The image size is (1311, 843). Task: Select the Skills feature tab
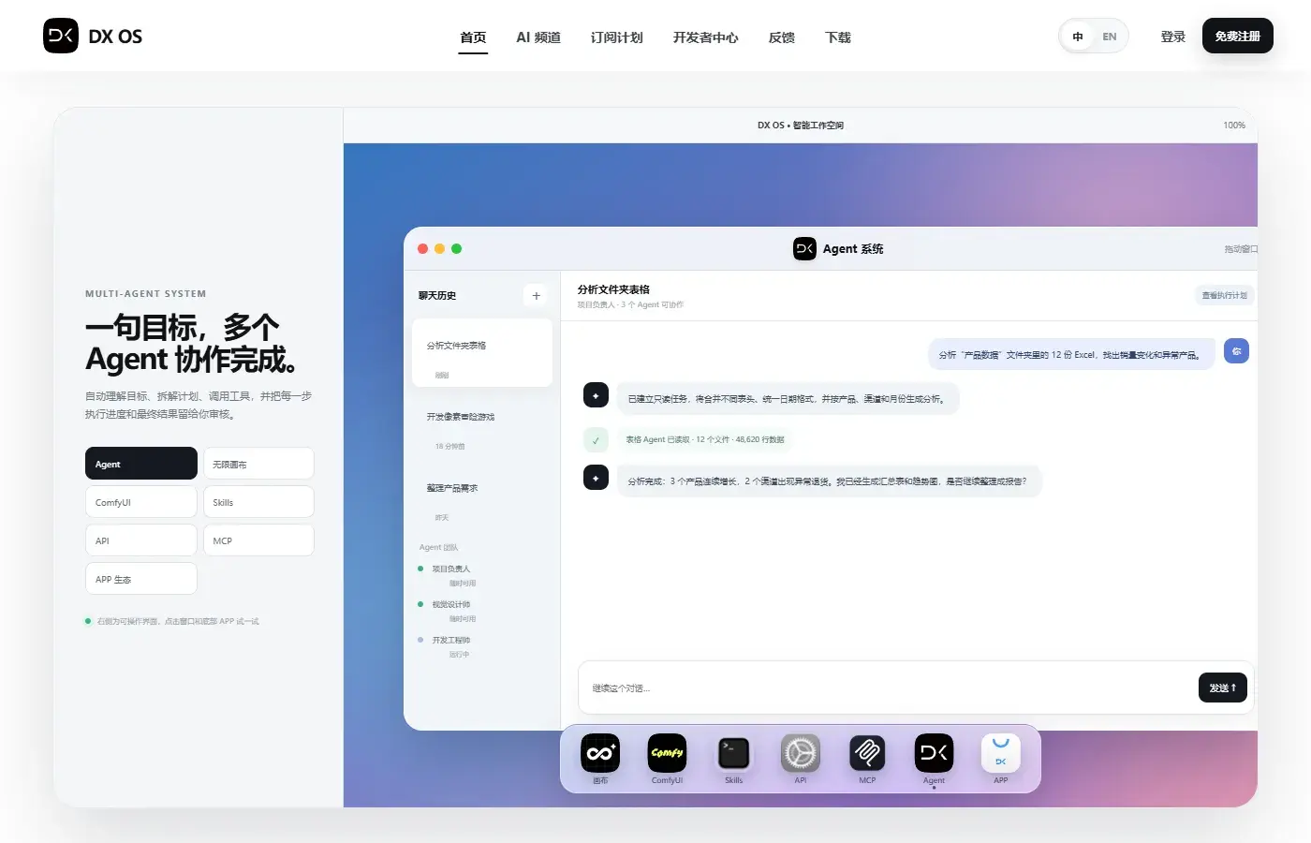(x=258, y=502)
